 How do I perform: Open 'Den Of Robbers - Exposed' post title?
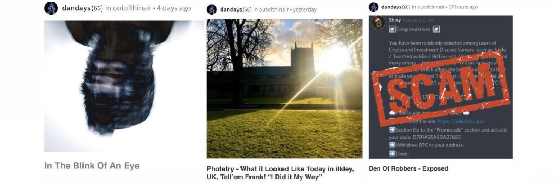click(408, 168)
